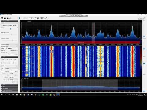Click the filter Order input field

[x=13, y=71]
